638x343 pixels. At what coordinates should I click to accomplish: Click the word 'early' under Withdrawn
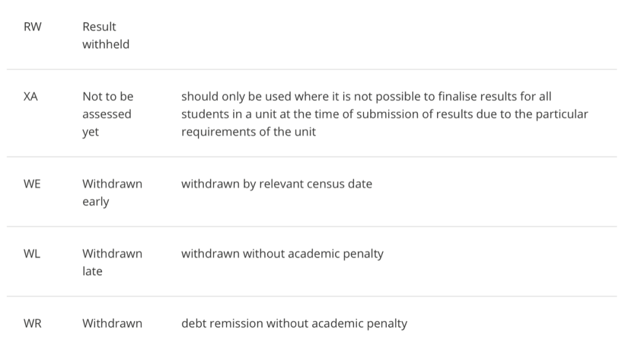(x=96, y=202)
